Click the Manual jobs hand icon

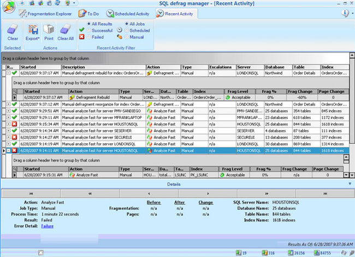point(120,37)
